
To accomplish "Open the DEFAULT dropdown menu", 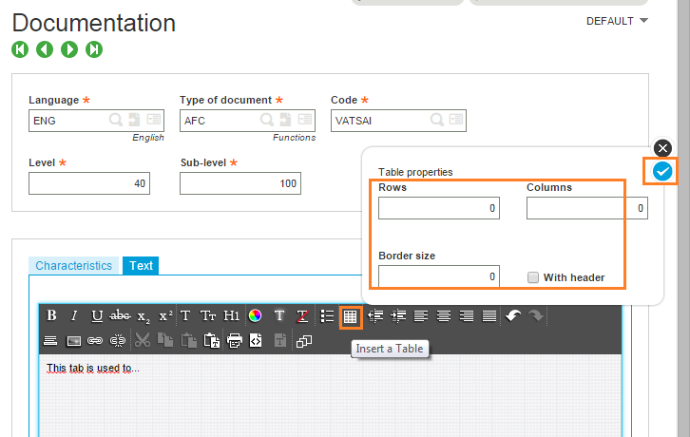I will click(617, 21).
